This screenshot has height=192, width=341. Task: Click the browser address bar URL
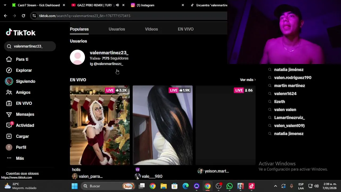tap(85, 16)
